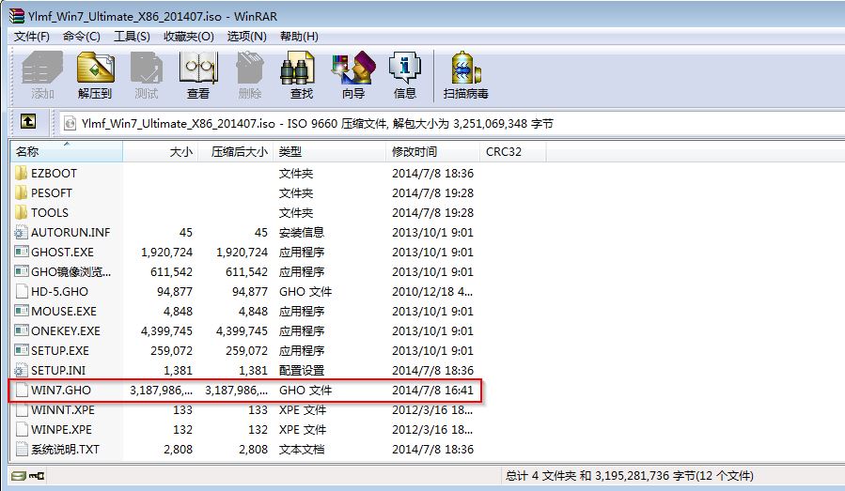
Task: Click the key password icon in status bar
Action: [37, 475]
